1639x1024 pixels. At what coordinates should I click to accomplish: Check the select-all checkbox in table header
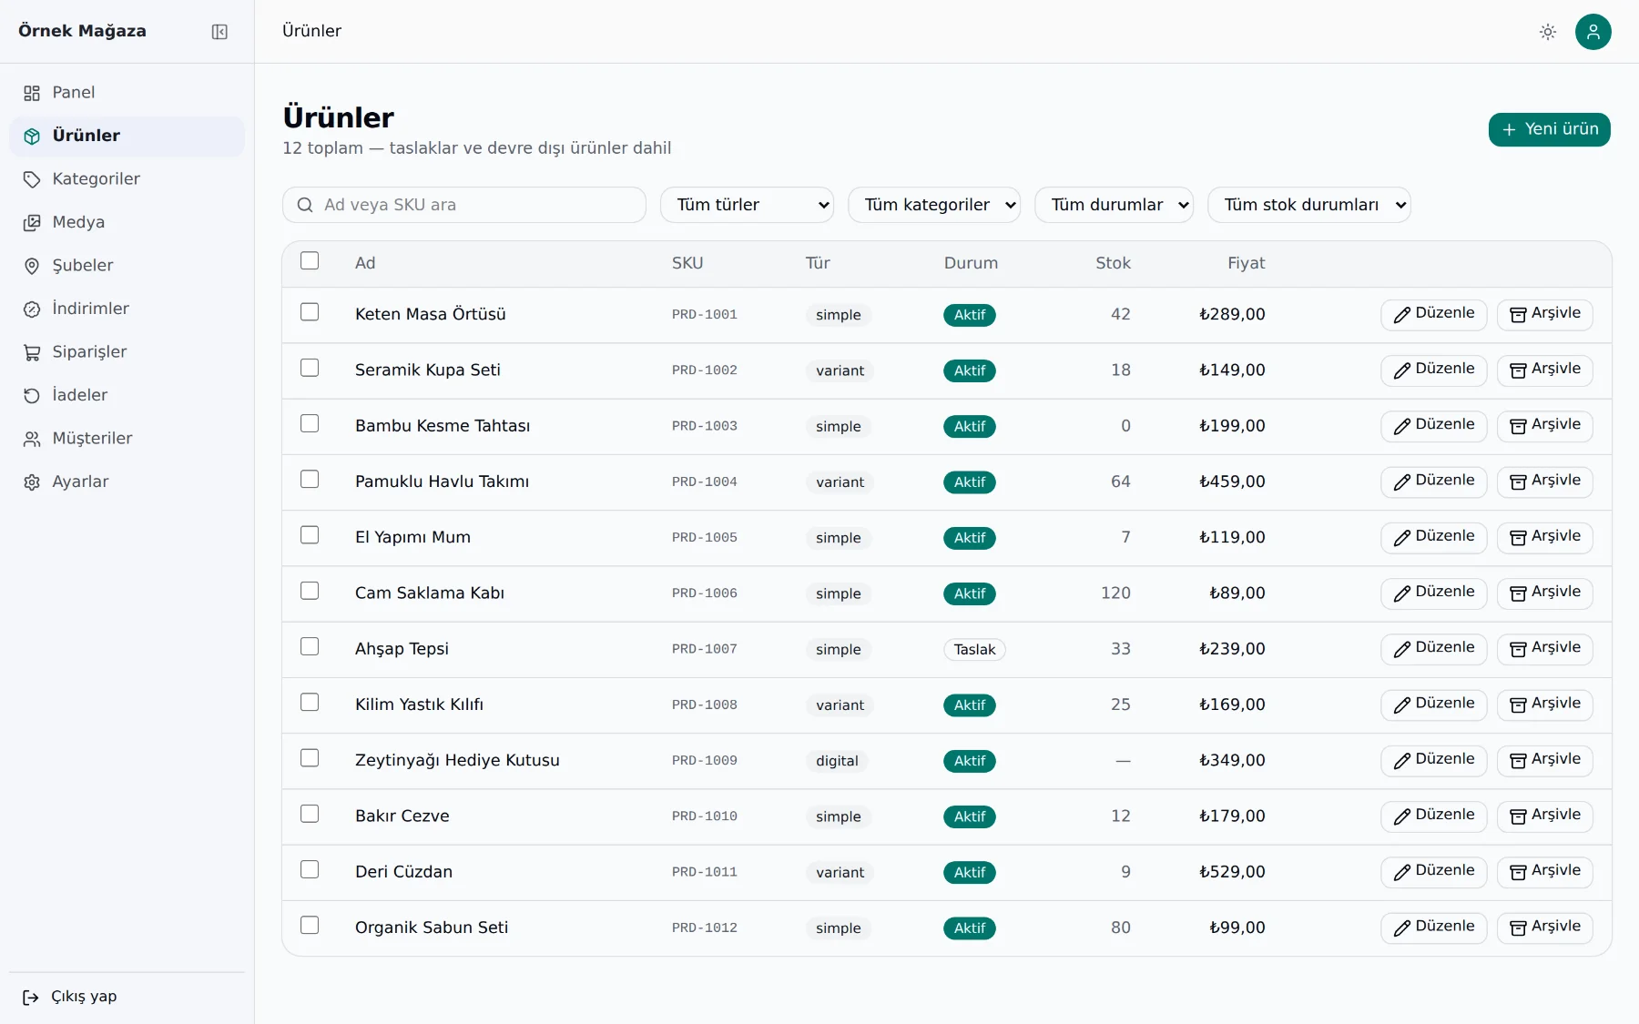310,261
